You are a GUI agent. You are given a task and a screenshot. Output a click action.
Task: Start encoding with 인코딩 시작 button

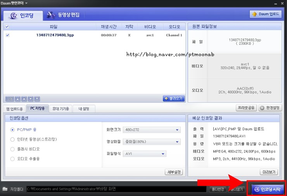point(268,189)
